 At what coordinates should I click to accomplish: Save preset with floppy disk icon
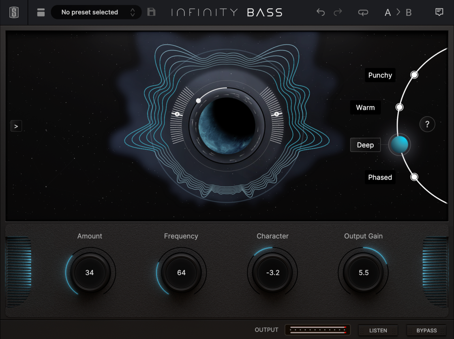(151, 12)
